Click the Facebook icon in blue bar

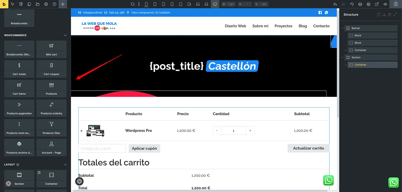click(320, 13)
